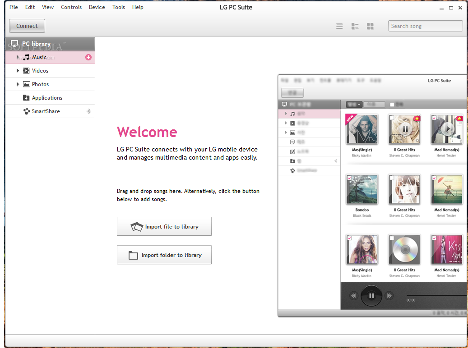Open the Device menu
This screenshot has height=348, width=468.
click(x=97, y=7)
